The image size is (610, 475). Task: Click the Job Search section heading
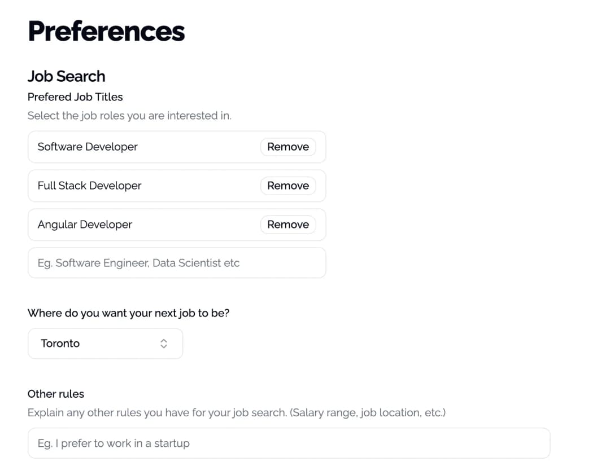click(66, 76)
